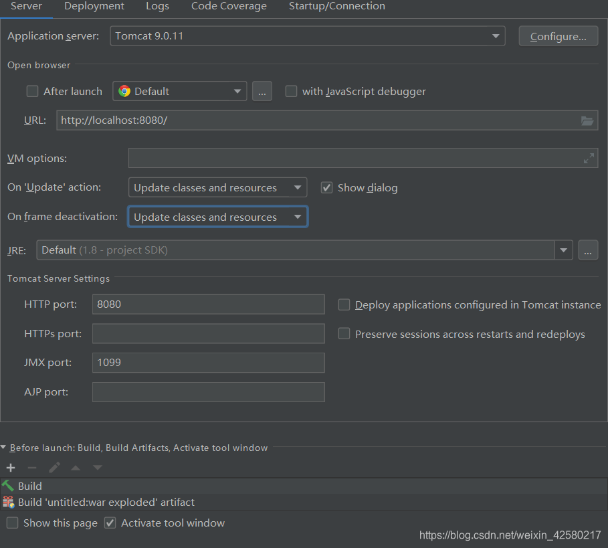
Task: Switch to the Code Coverage tab
Action: 229,6
